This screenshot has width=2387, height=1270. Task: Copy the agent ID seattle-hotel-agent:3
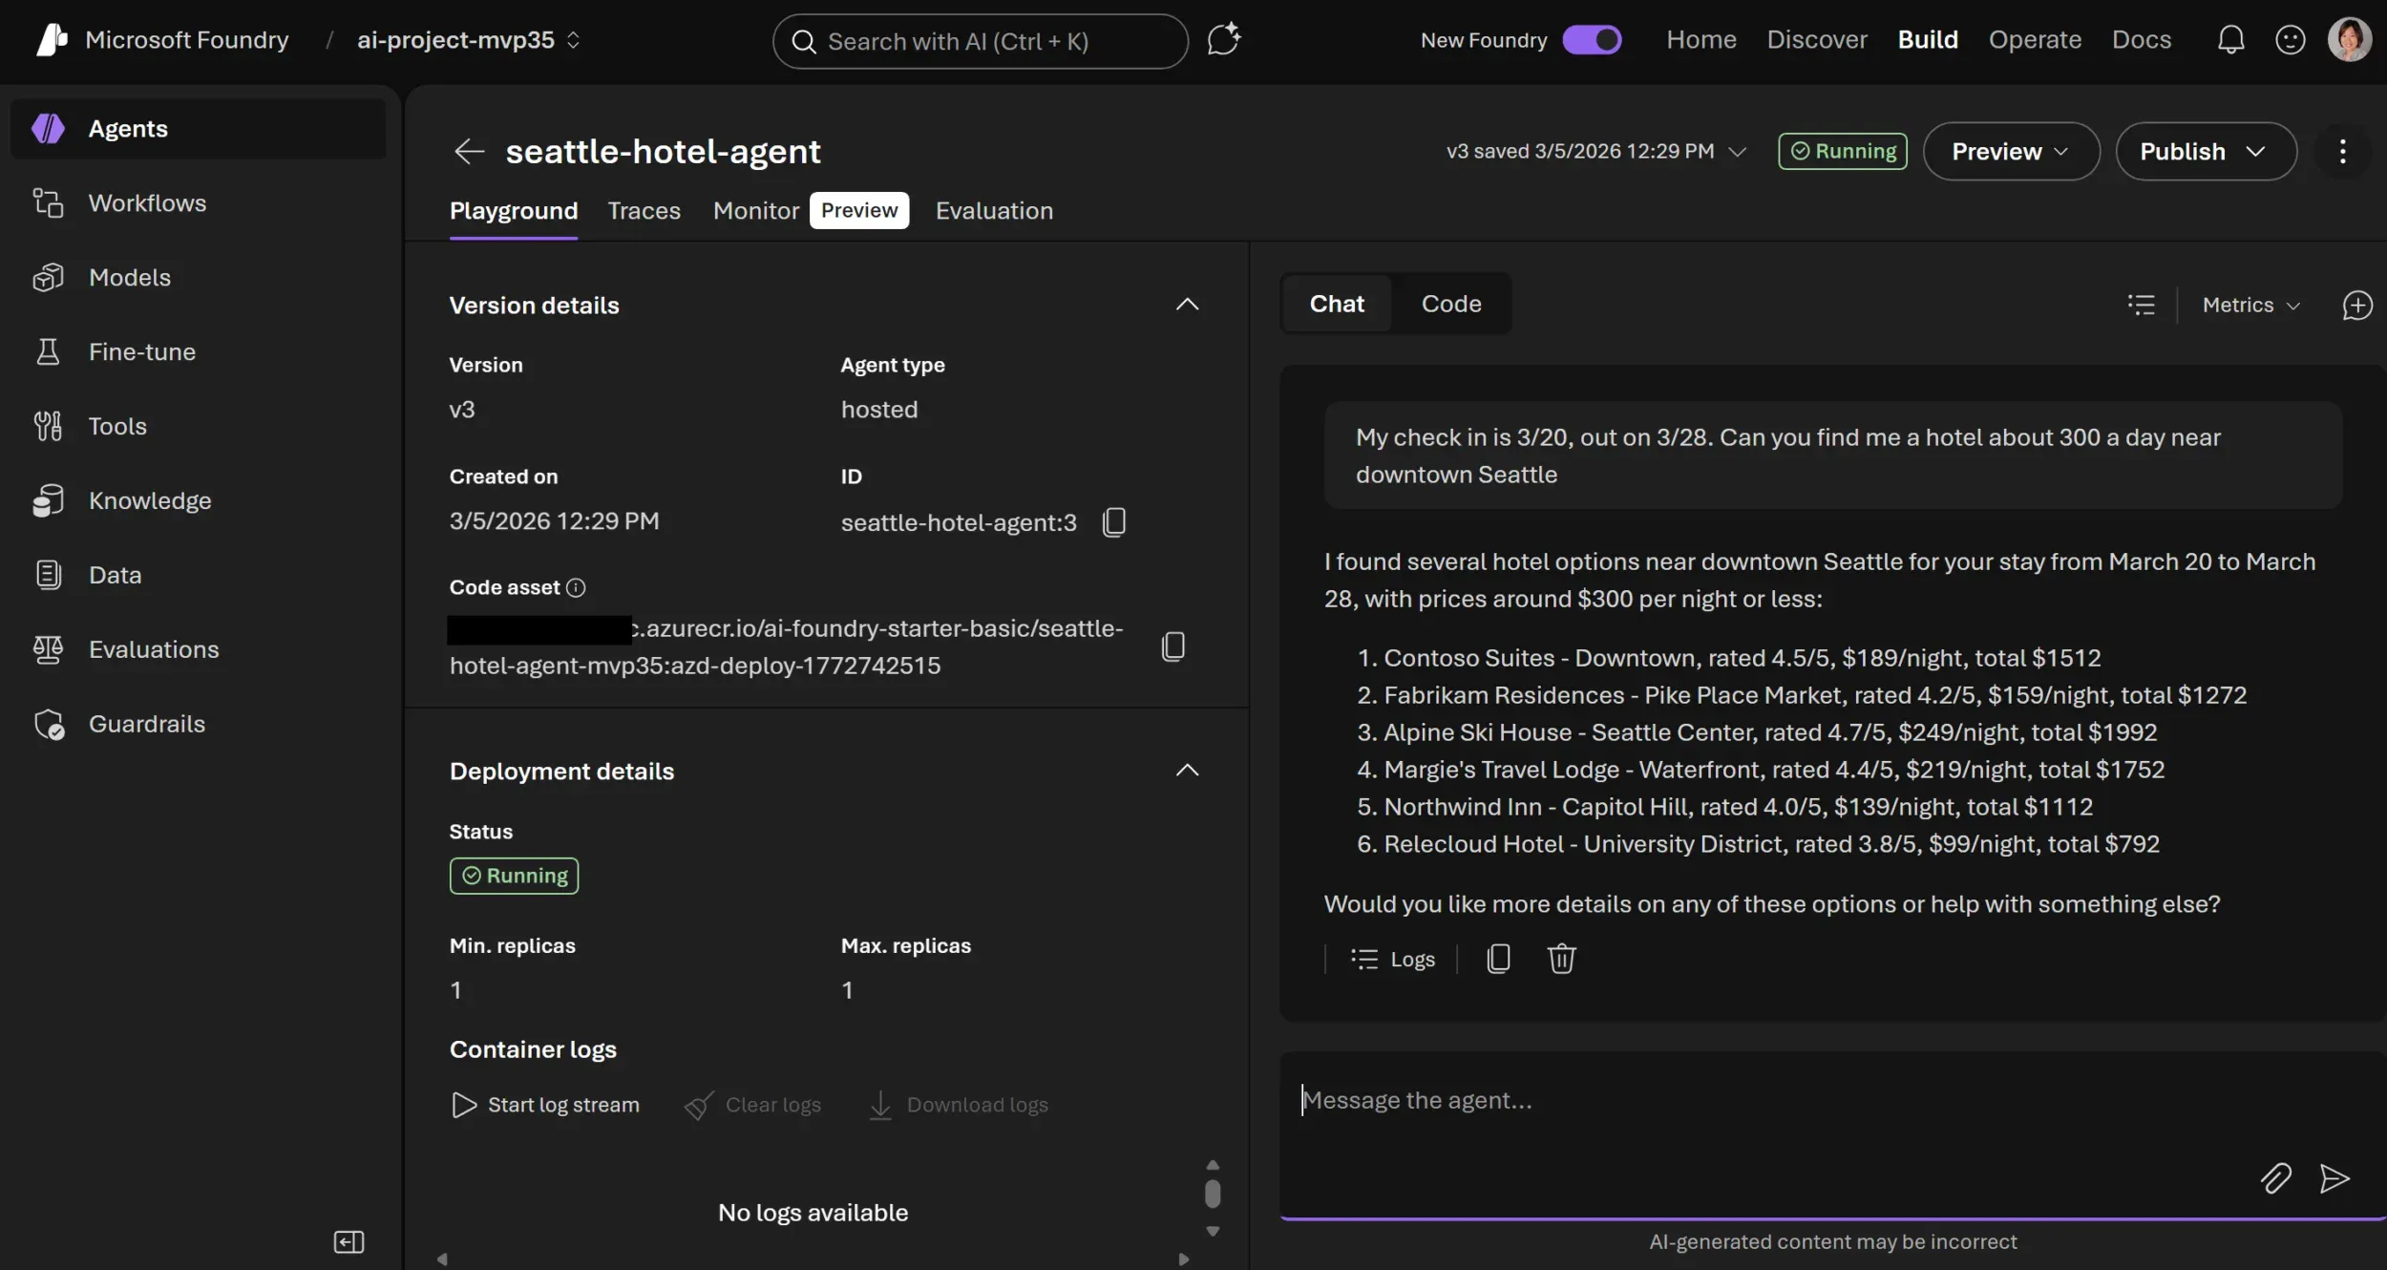coord(1113,521)
